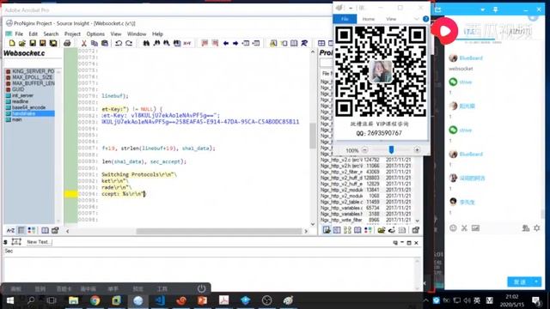Collapse the QR viewer ribbon chevron

tap(416, 19)
